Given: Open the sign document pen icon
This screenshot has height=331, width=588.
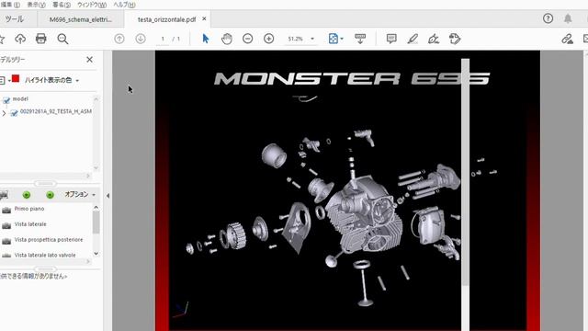Looking at the screenshot, I should [x=434, y=39].
